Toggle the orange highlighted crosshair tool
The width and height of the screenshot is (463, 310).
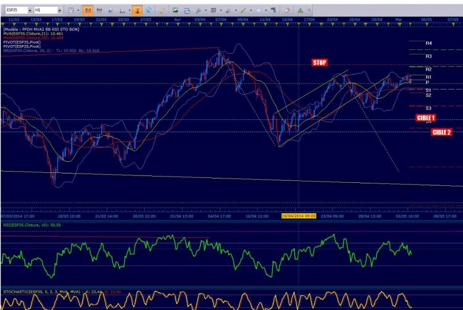(x=137, y=10)
